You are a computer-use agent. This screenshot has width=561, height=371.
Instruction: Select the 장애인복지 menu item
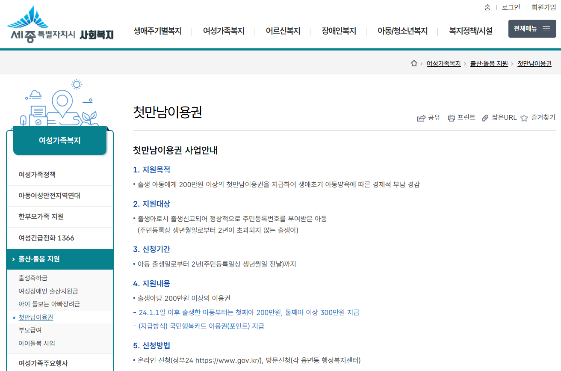(x=339, y=31)
